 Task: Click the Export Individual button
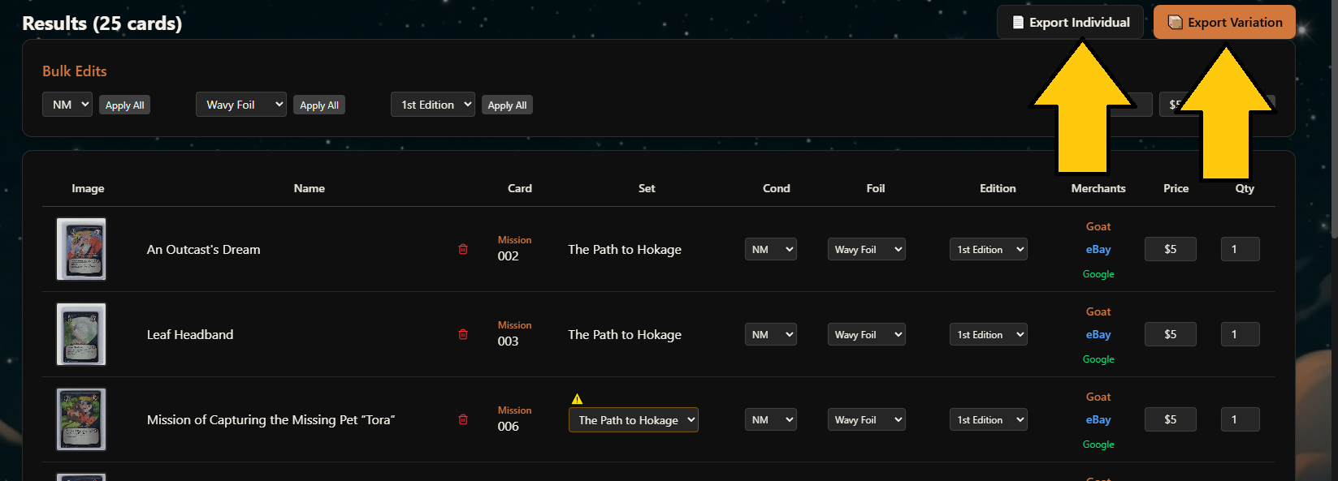1070,23
